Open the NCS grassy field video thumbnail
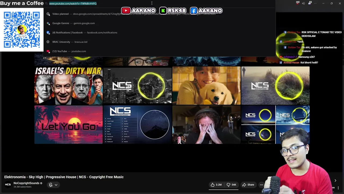This screenshot has height=194, width=344. (x=275, y=86)
